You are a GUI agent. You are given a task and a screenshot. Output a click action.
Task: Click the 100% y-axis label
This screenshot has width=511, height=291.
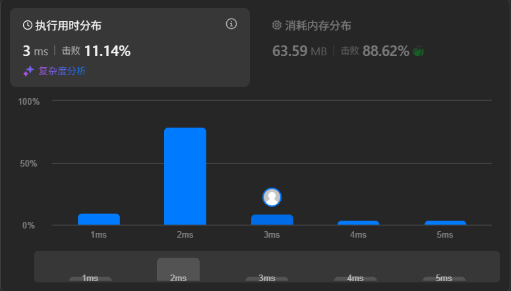point(28,101)
